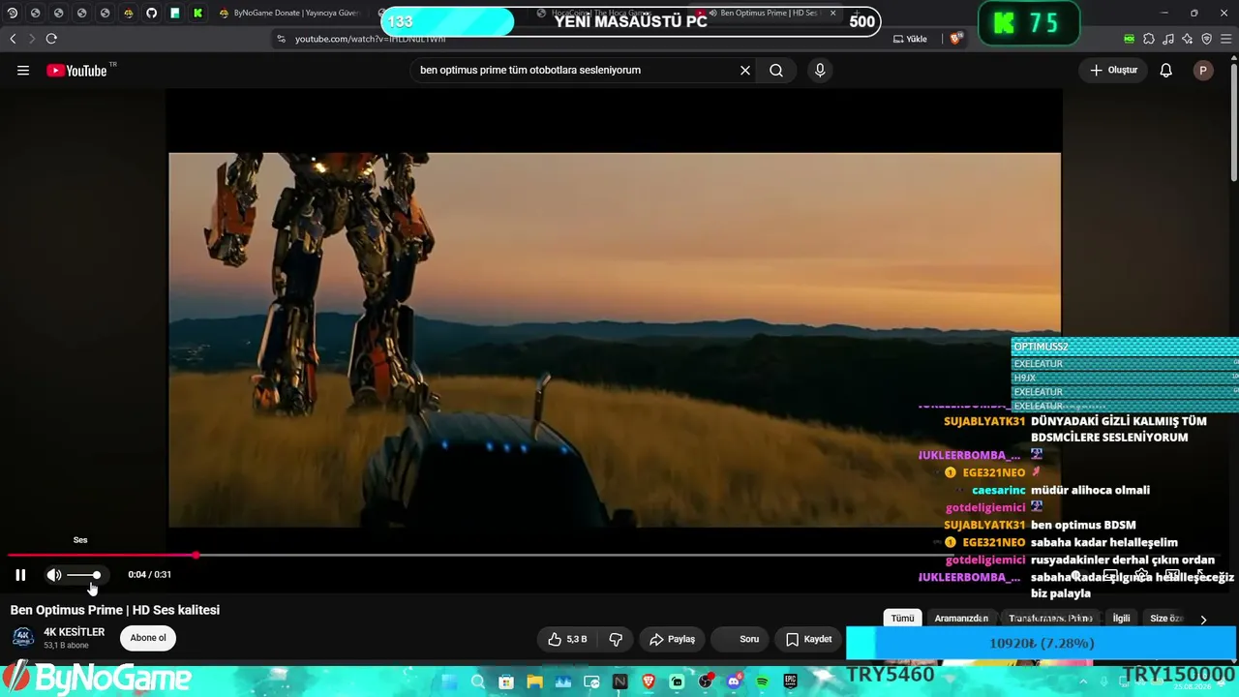Click the YouTube search magnifier button
The height and width of the screenshot is (697, 1239).
coord(776,71)
